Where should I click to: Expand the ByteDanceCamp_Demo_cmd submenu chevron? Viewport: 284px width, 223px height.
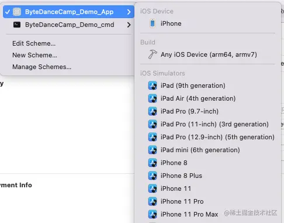129,25
